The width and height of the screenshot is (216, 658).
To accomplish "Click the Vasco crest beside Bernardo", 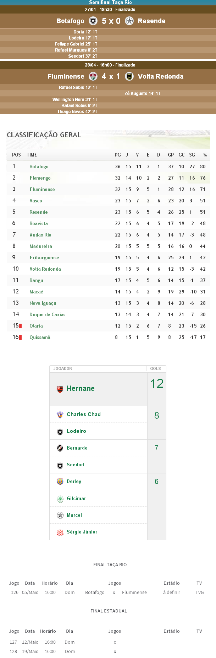I will [x=60, y=448].
